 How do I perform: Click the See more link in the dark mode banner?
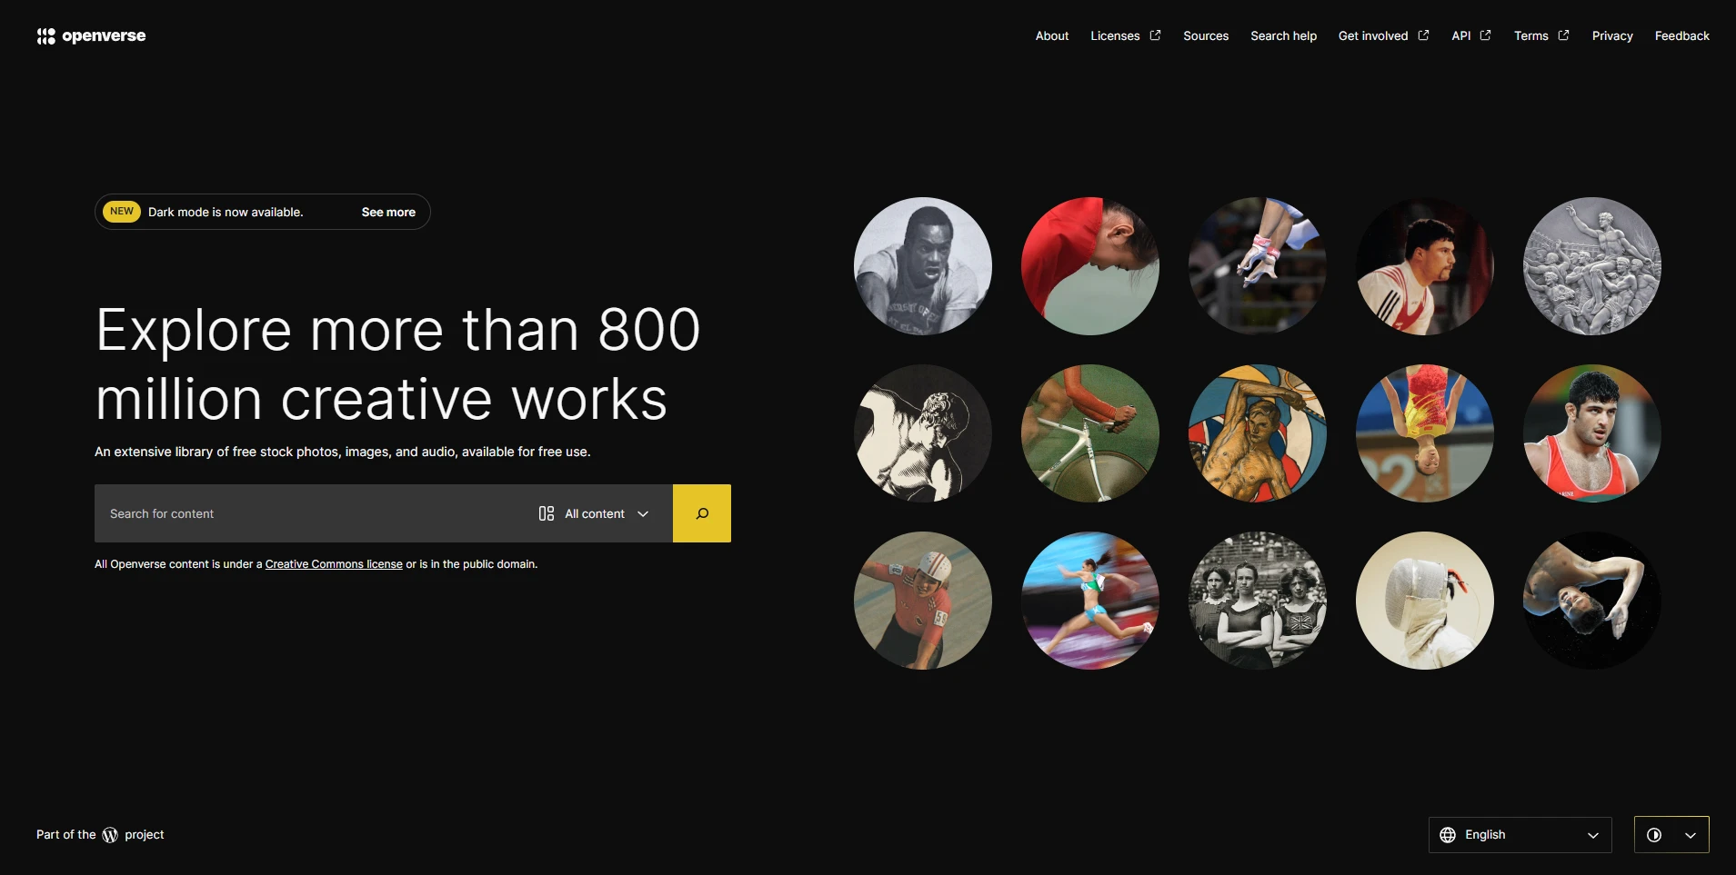[388, 212]
